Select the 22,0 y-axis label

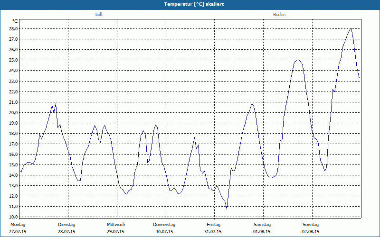13,91
